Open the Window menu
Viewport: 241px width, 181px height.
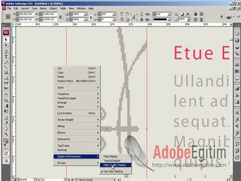pyautogui.click(x=81, y=9)
